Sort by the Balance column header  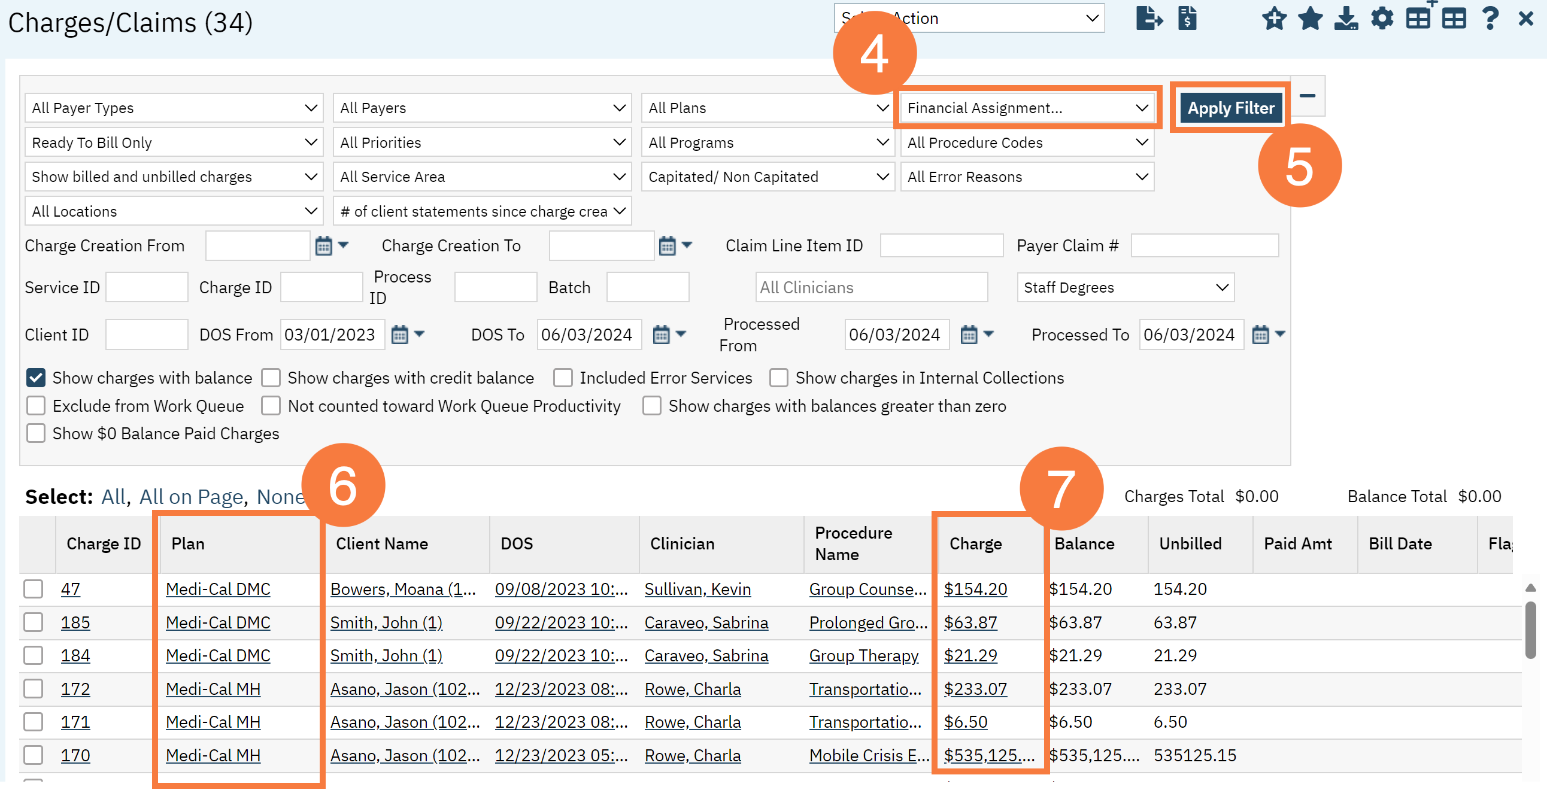click(1084, 543)
